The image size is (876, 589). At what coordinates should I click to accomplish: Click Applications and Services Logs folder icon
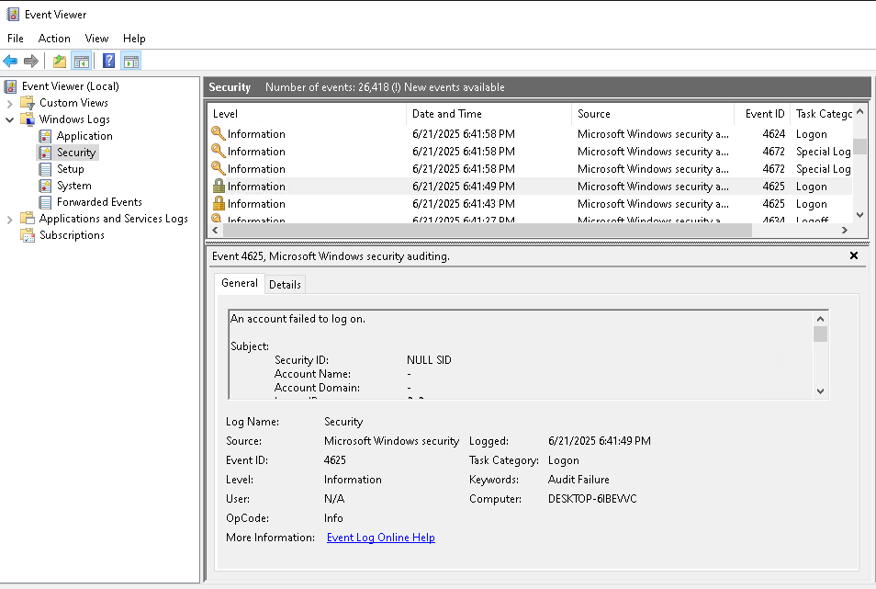click(28, 219)
